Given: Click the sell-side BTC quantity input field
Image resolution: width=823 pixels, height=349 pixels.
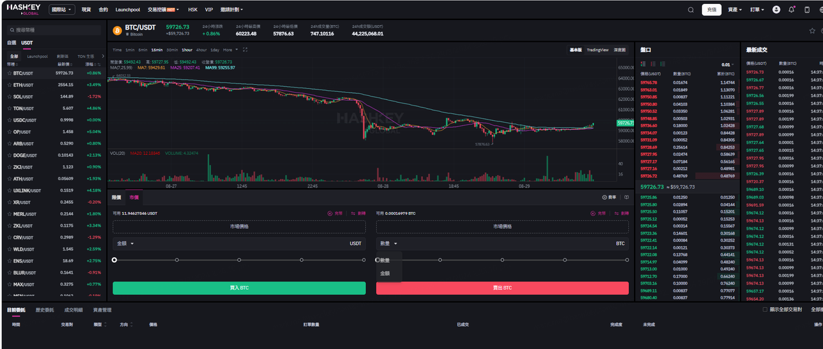Looking at the screenshot, I should (x=502, y=244).
